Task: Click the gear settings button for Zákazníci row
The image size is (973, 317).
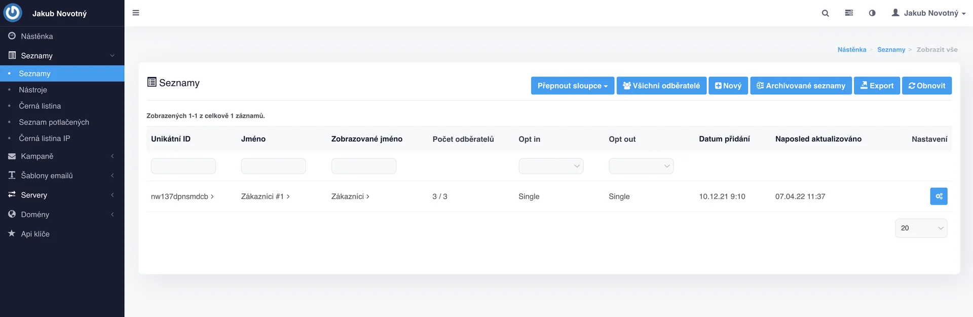Action: point(939,196)
